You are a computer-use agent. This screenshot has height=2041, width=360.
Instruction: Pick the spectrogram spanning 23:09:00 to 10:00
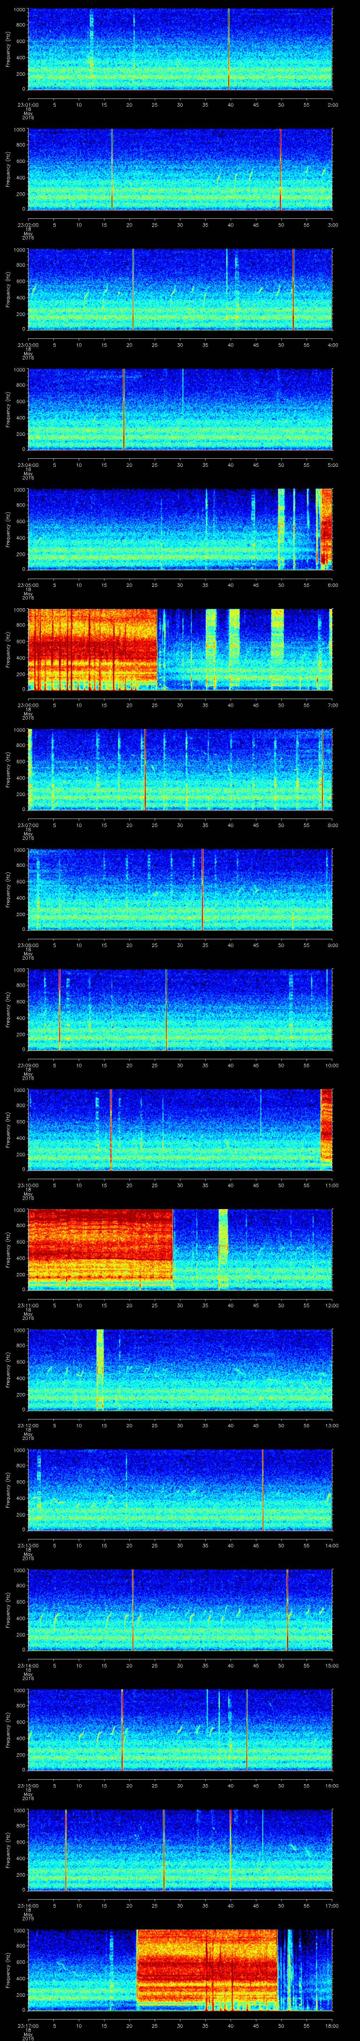pyautogui.click(x=180, y=1009)
